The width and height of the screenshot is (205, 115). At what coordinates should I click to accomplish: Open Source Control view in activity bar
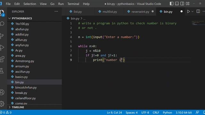[x=2, y=36]
